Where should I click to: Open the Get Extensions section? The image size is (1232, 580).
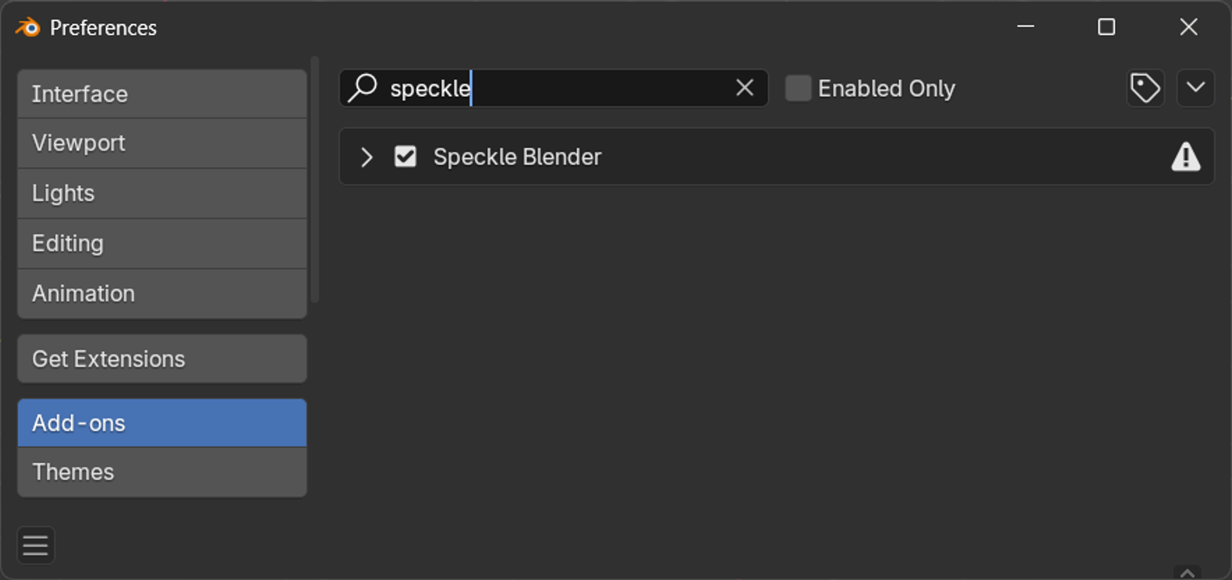click(x=162, y=359)
